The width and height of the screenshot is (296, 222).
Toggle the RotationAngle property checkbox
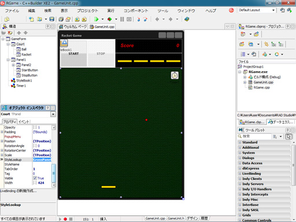[x=35, y=146]
